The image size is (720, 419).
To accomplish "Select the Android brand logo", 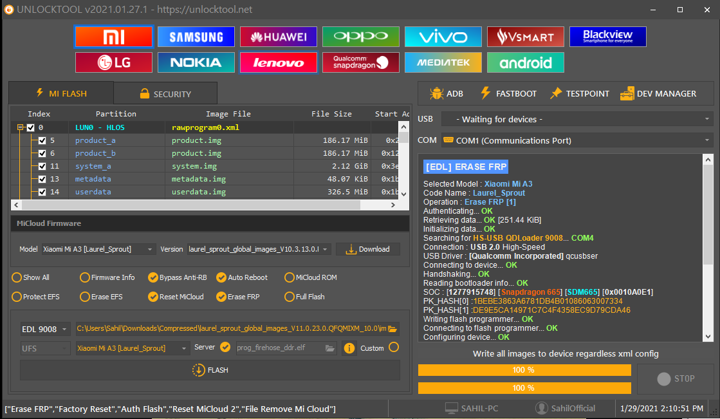I will click(525, 62).
